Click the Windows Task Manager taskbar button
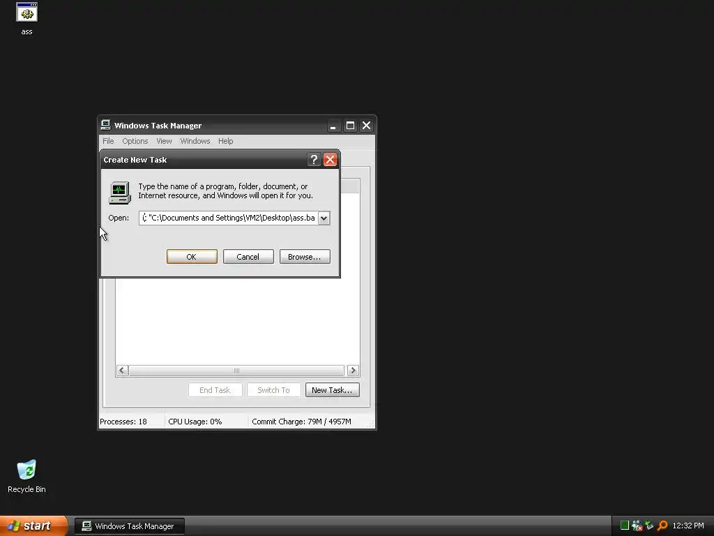The image size is (714, 536). 130,526
